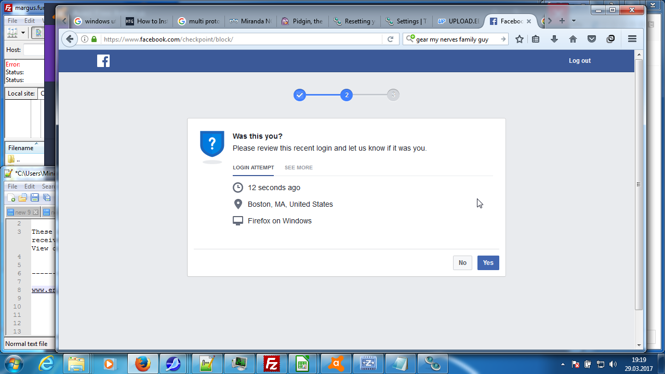665x374 pixels.
Task: Show bookmarks list icon in Firefox toolbar
Action: pos(536,39)
